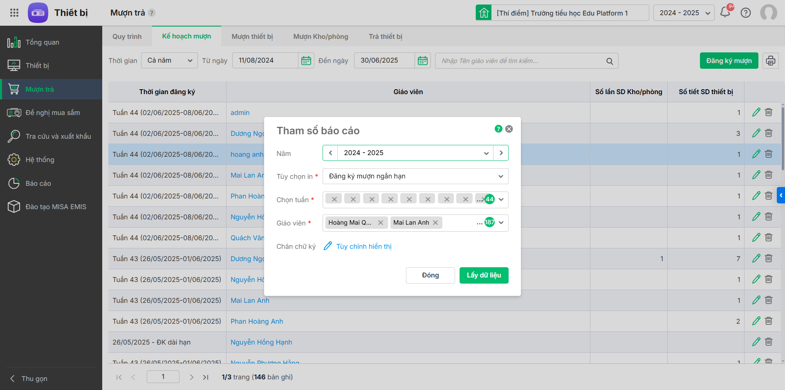Open help icon next to Mượn trả title
The image size is (785, 390).
click(x=152, y=13)
